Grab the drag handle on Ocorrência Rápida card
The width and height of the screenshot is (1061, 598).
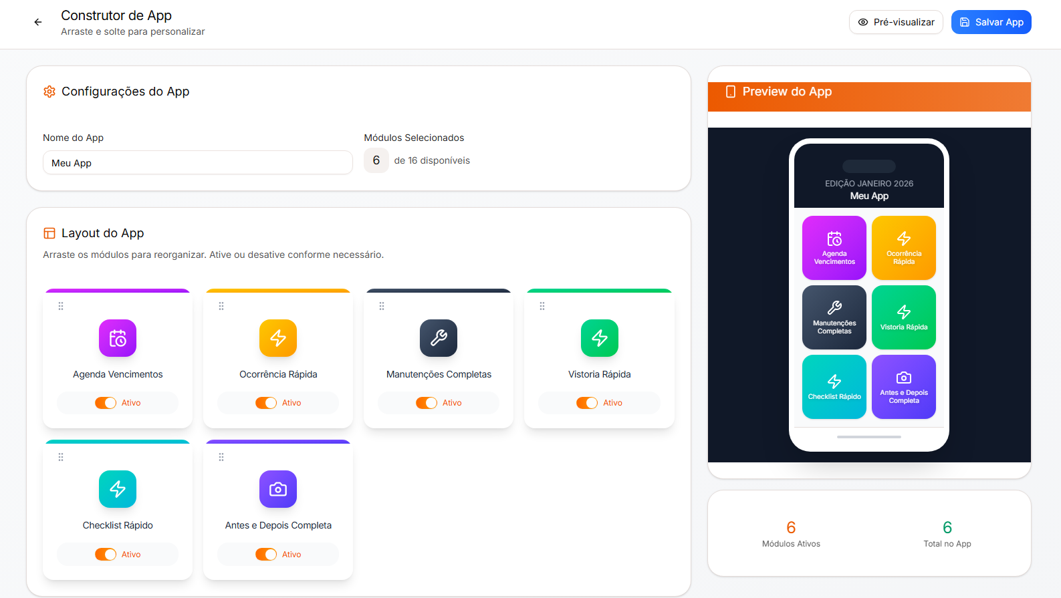221,306
